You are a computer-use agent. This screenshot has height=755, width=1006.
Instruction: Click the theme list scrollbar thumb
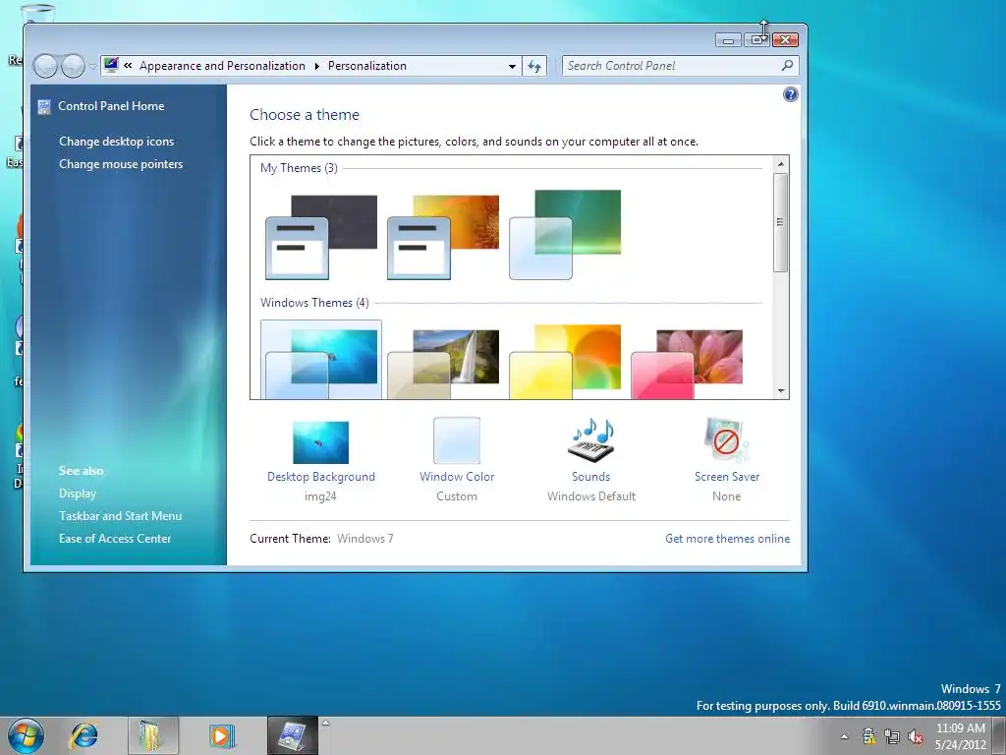coord(781,222)
